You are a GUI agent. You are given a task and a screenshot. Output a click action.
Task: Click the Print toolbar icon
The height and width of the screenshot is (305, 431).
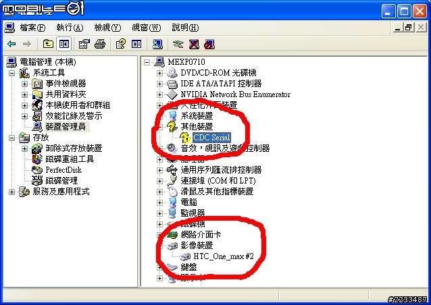(100, 44)
